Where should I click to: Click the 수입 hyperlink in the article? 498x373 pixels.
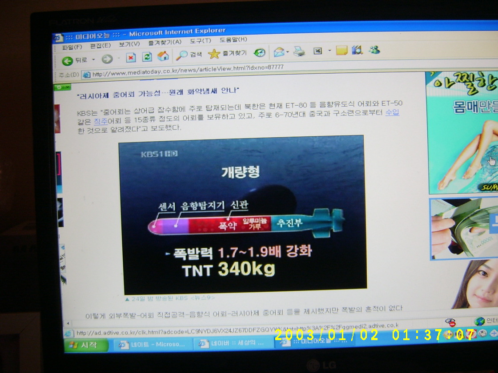392,112
